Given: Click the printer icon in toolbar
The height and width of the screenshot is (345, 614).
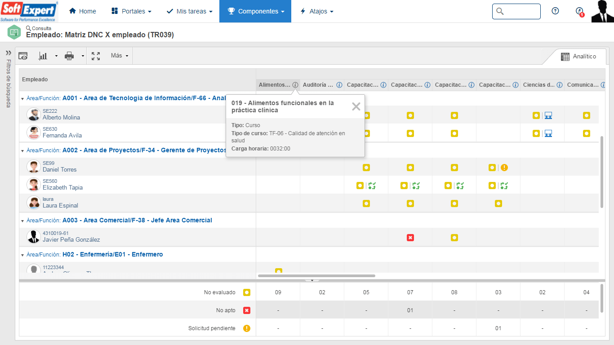Looking at the screenshot, I should 69,56.
